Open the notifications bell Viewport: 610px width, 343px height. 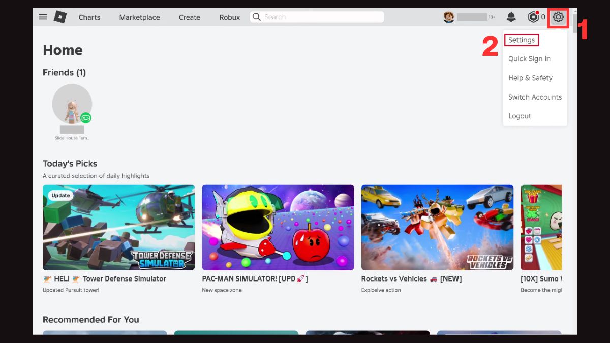tap(511, 17)
